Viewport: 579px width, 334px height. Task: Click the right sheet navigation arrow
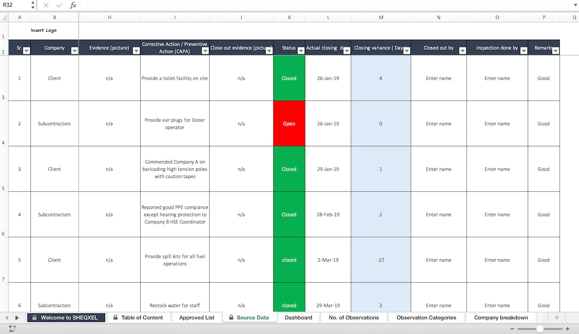[17, 317]
